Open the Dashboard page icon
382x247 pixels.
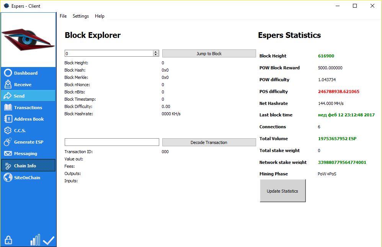[8, 73]
